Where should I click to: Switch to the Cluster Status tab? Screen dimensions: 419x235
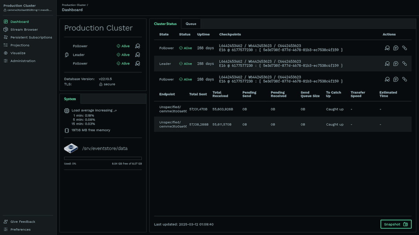(x=165, y=24)
